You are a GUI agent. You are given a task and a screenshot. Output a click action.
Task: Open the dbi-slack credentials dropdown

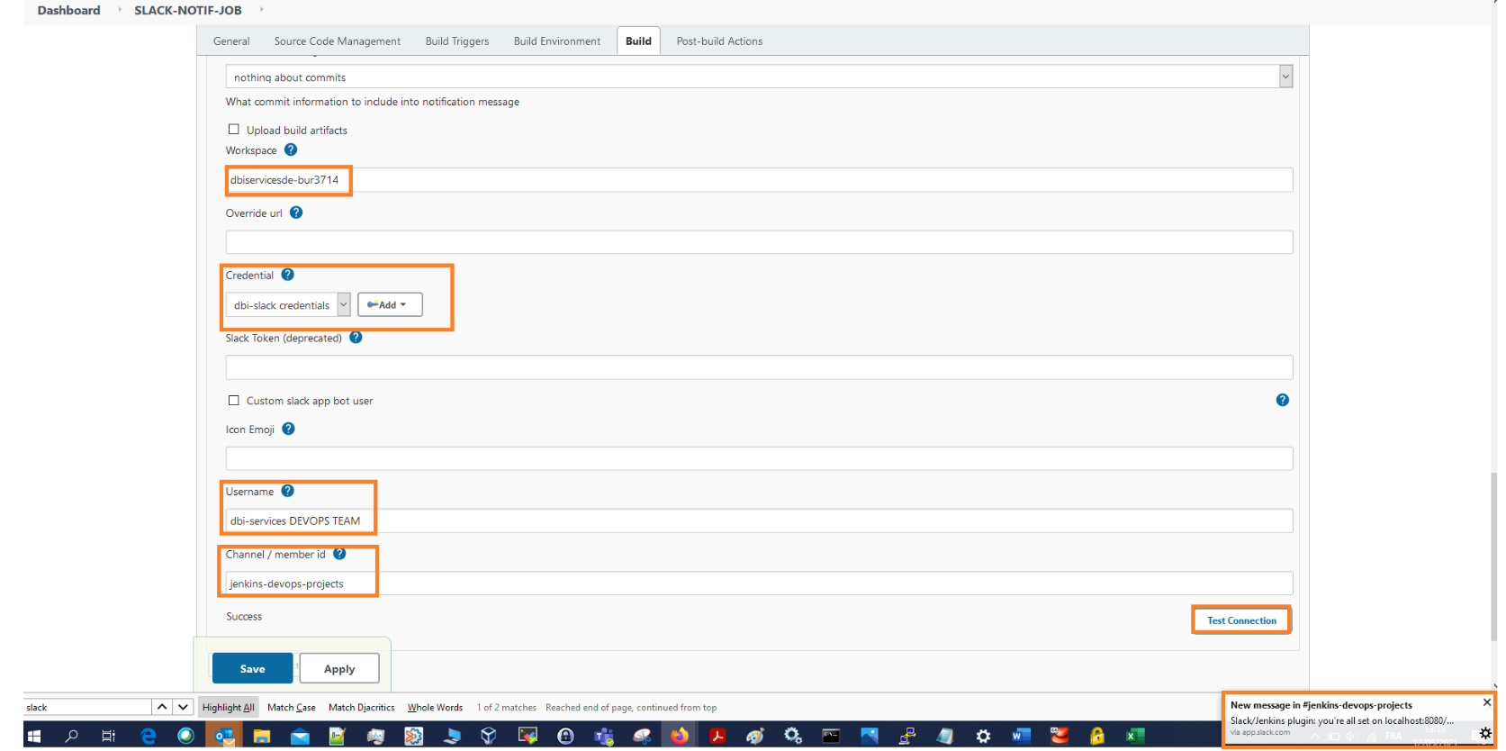coord(288,305)
